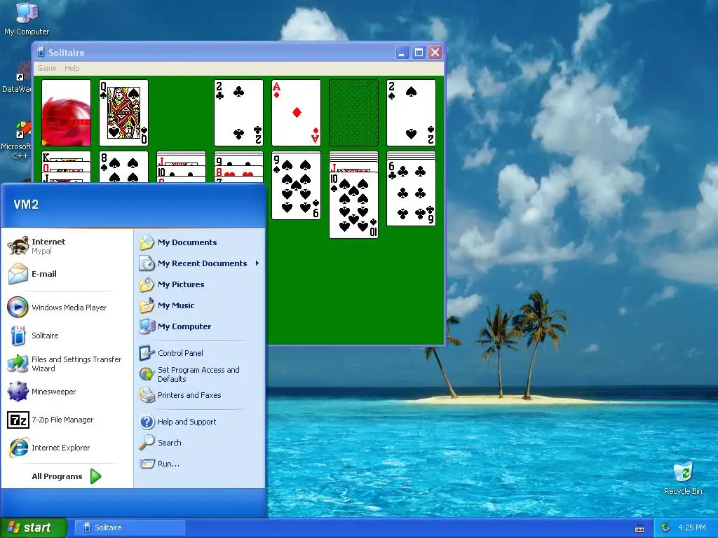Open the Game menu in Solitaire
This screenshot has height=538, width=718.
(47, 68)
